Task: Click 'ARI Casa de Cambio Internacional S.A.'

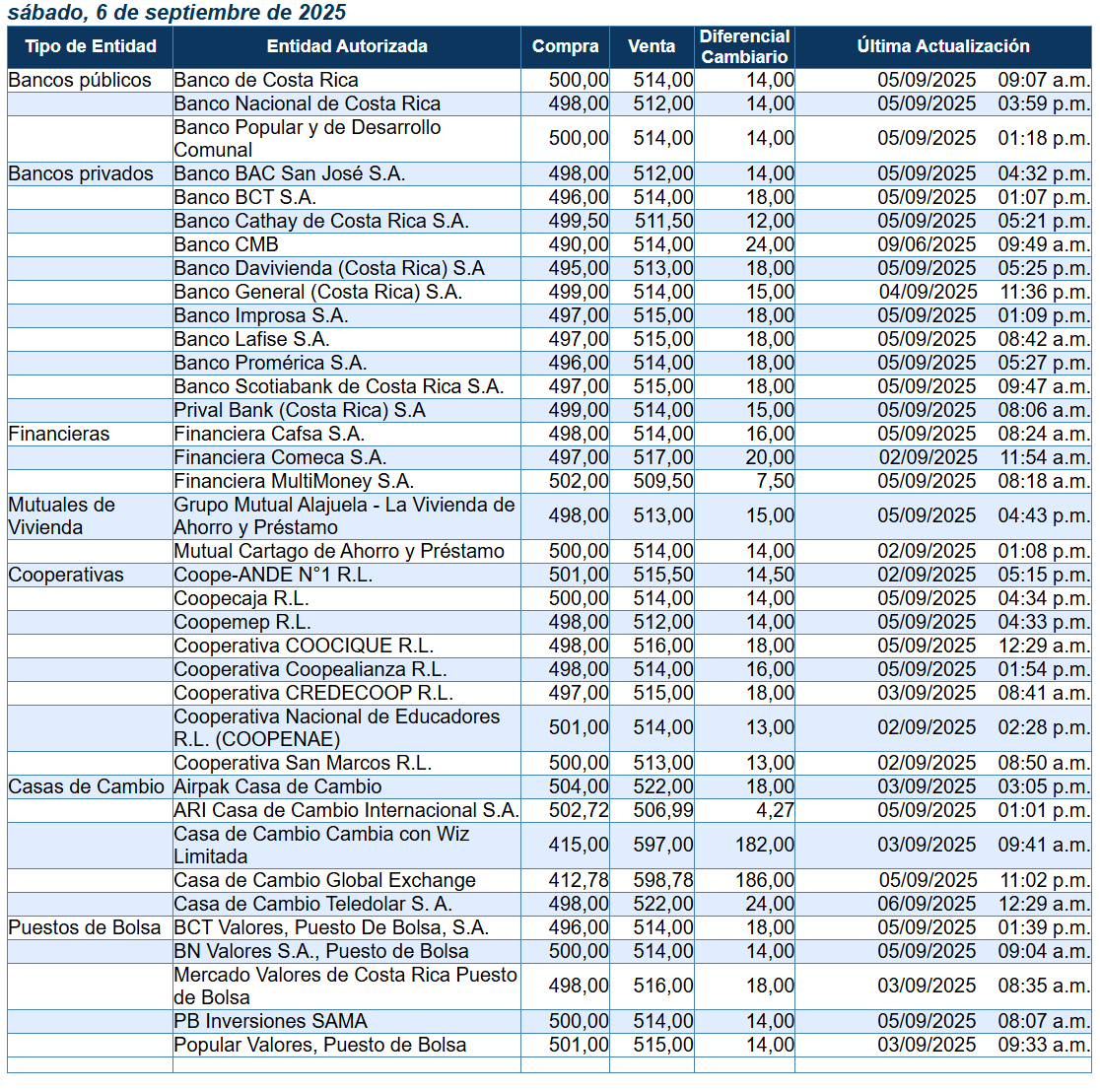Action: pos(347,811)
